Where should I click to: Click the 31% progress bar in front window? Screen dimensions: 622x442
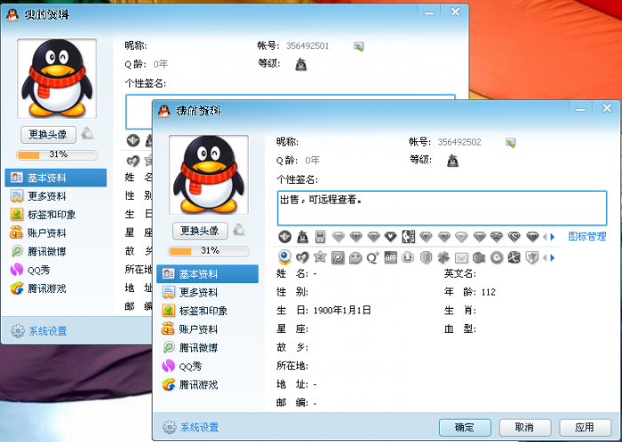[x=209, y=250]
